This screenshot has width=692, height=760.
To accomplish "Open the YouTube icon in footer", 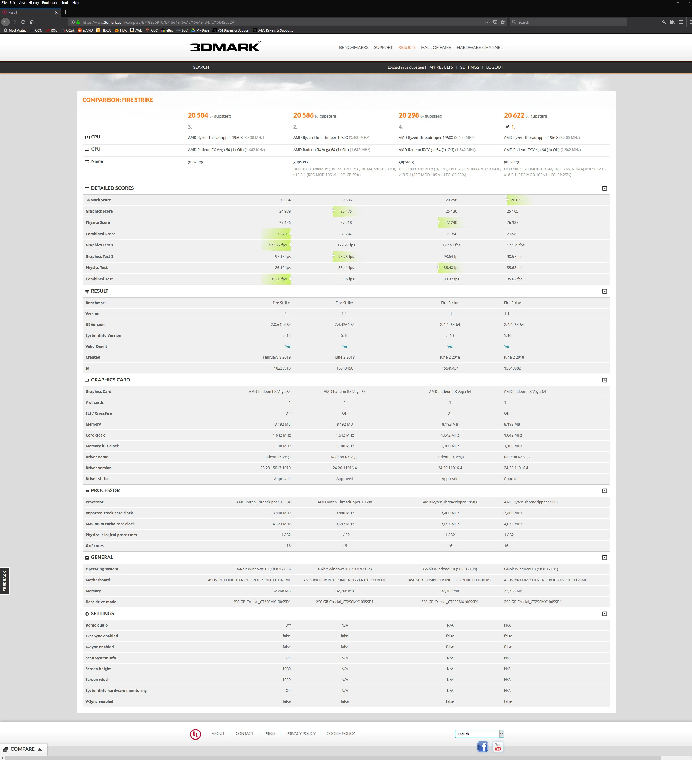I will click(x=498, y=746).
